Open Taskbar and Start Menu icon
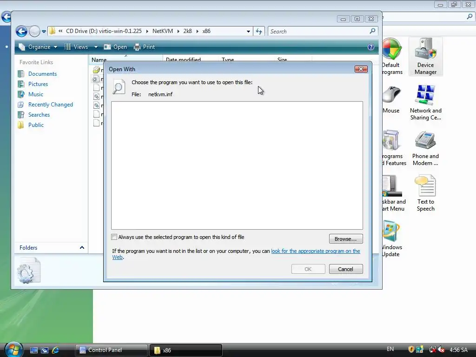The height and width of the screenshot is (357, 476). [393, 193]
